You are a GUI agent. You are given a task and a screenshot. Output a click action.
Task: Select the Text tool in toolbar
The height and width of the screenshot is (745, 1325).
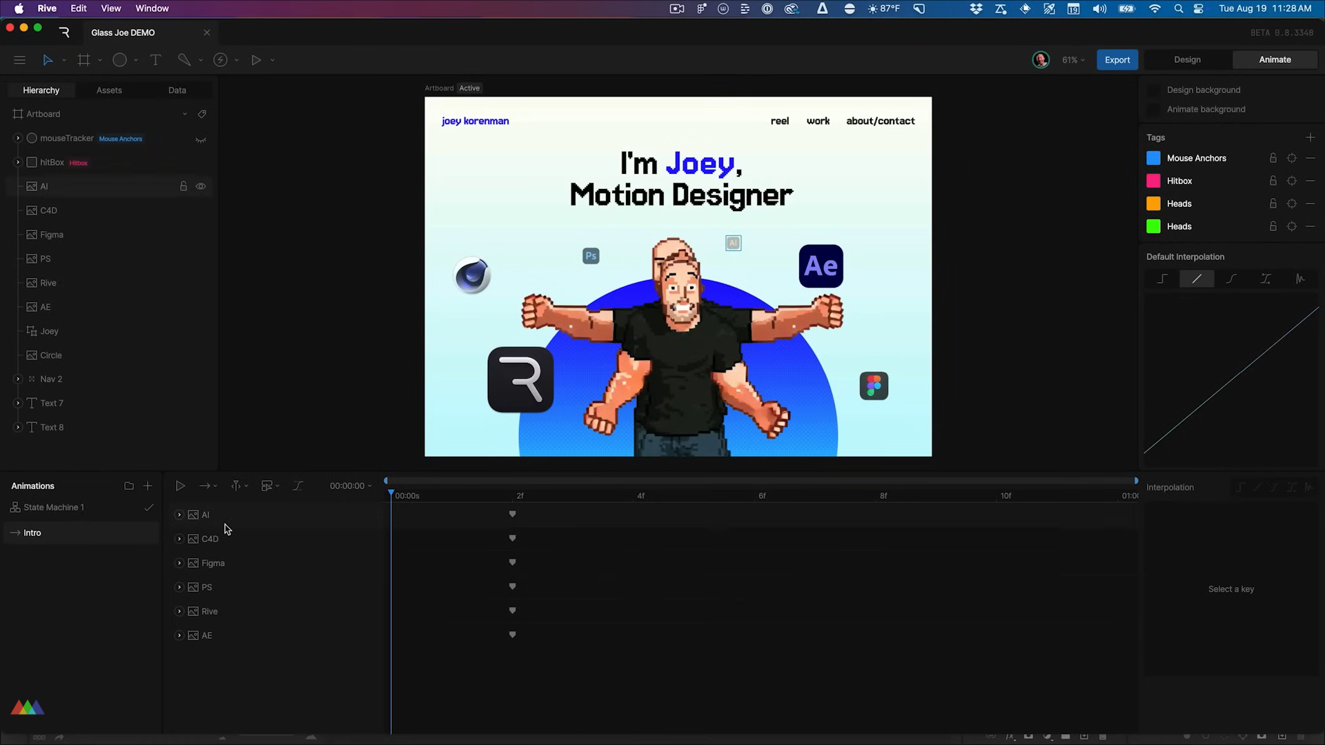click(x=155, y=60)
